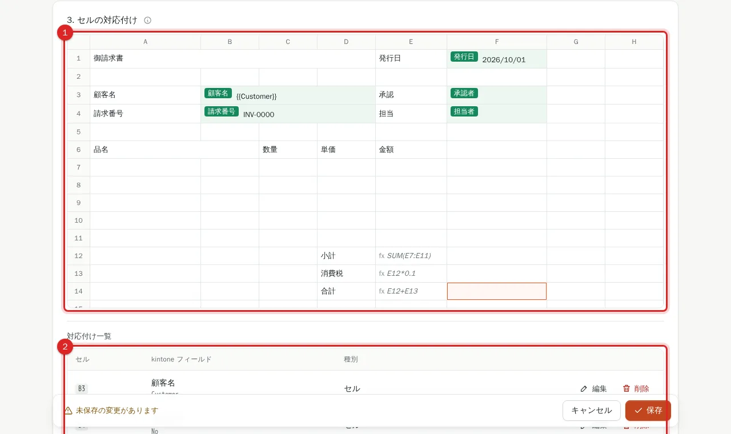Click the 数量 header cell
Screen dimensions: 731x434
click(288, 150)
